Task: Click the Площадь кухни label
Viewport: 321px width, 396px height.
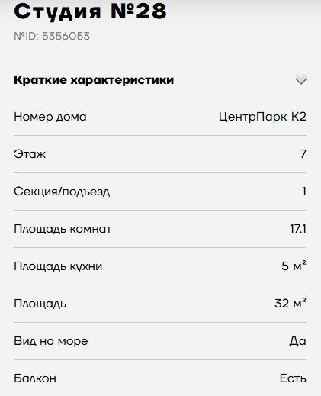Action: [x=58, y=266]
